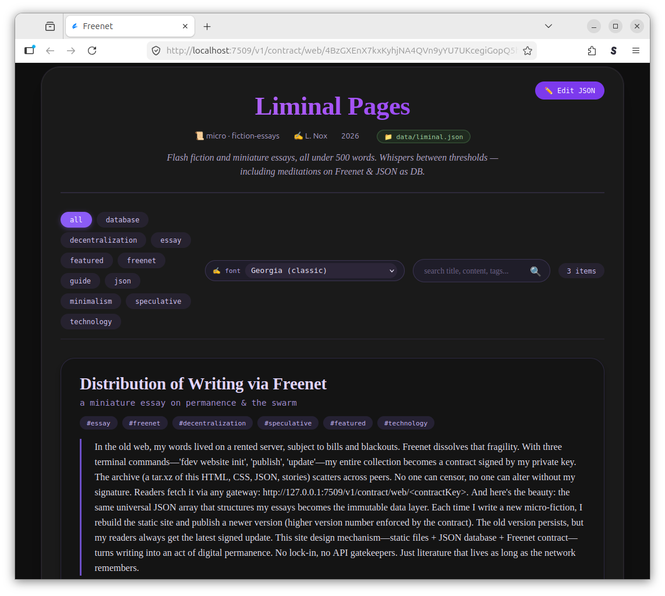Close the Freenet tab
Screen dimensions: 665x596
(x=185, y=26)
